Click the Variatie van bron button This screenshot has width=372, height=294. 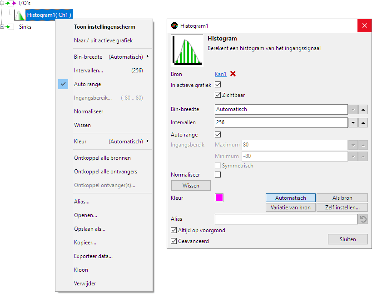tap(291, 207)
